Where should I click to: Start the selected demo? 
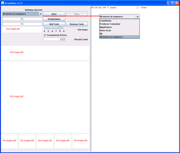[54, 14]
